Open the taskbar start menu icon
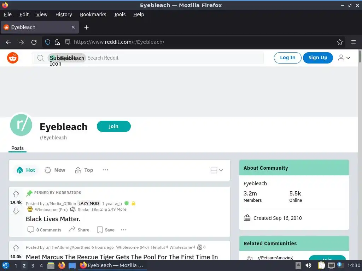The image size is (362, 271). [x=6, y=266]
